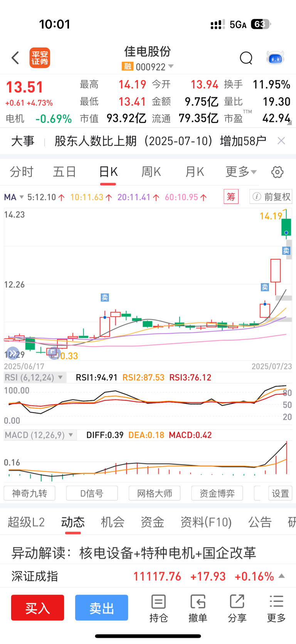Open the 公告 tab
Viewport: 296px width, 644px height.
pyautogui.click(x=260, y=522)
